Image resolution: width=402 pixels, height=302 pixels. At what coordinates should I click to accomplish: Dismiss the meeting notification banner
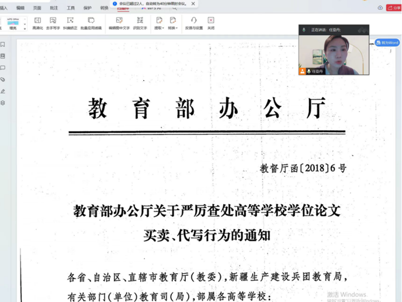click(x=193, y=4)
